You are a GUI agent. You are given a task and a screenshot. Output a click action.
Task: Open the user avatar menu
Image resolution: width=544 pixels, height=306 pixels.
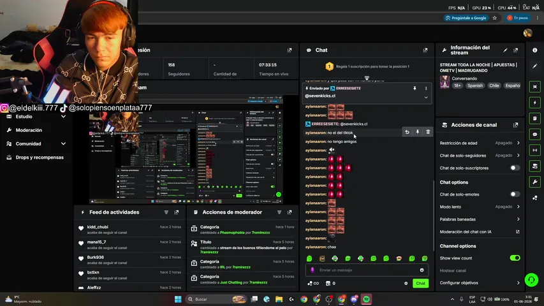tap(527, 33)
